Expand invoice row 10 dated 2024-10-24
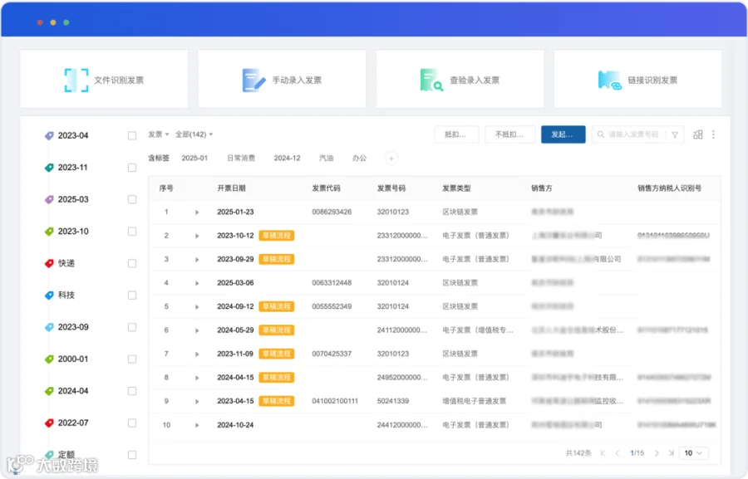 coord(197,425)
